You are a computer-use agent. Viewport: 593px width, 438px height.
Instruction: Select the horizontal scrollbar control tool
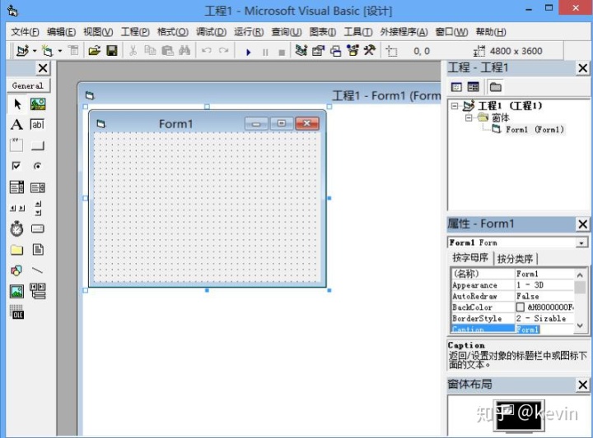17,208
